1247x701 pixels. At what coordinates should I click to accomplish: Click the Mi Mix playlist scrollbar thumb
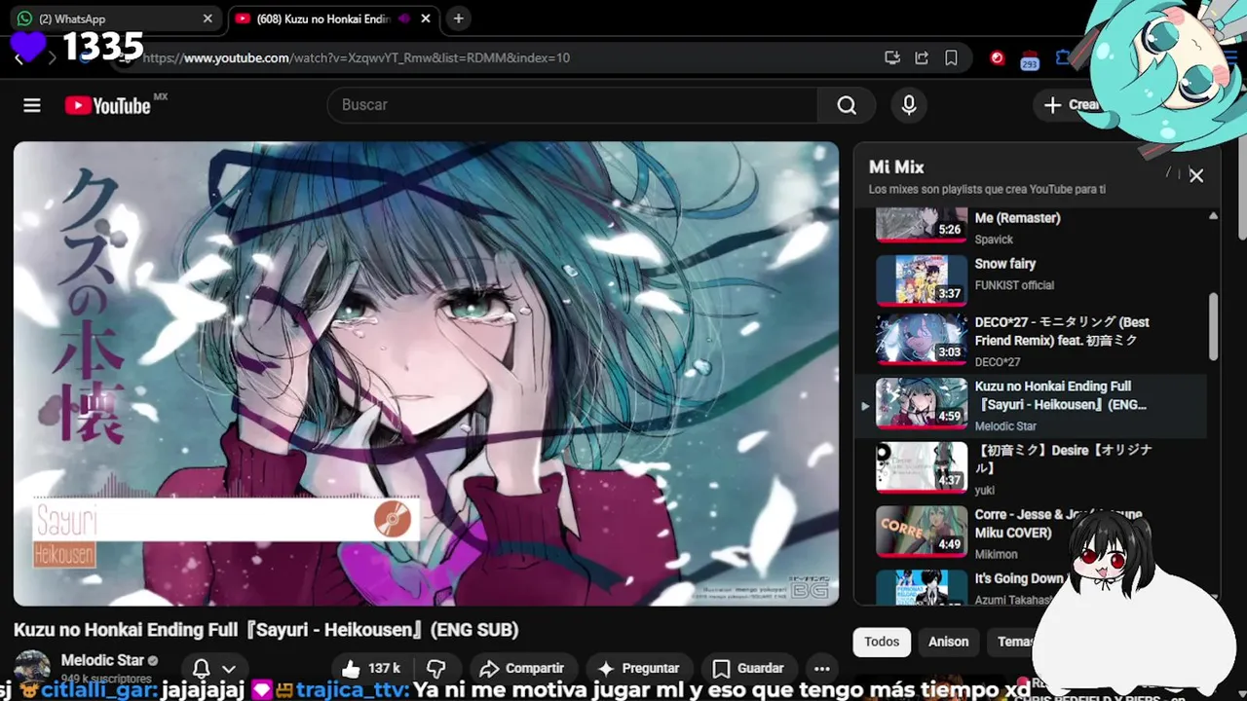pos(1213,326)
